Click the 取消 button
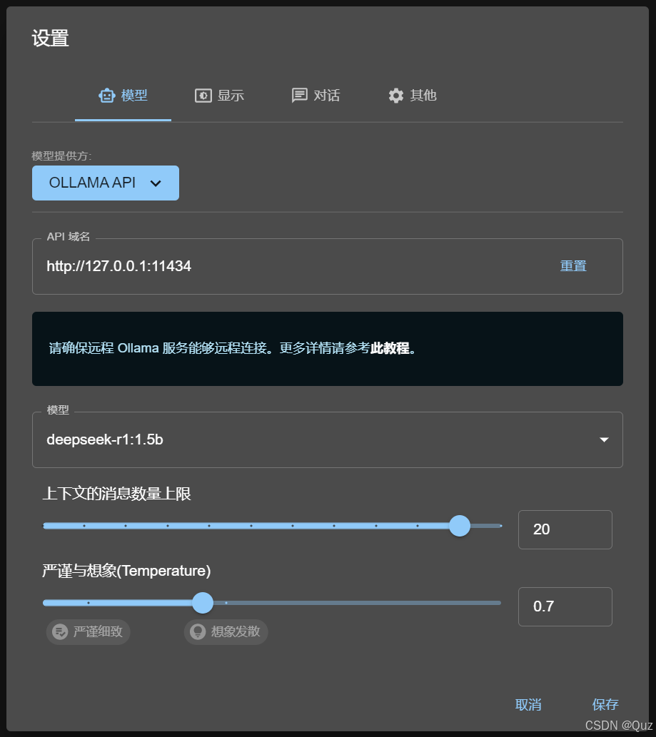 (x=528, y=705)
